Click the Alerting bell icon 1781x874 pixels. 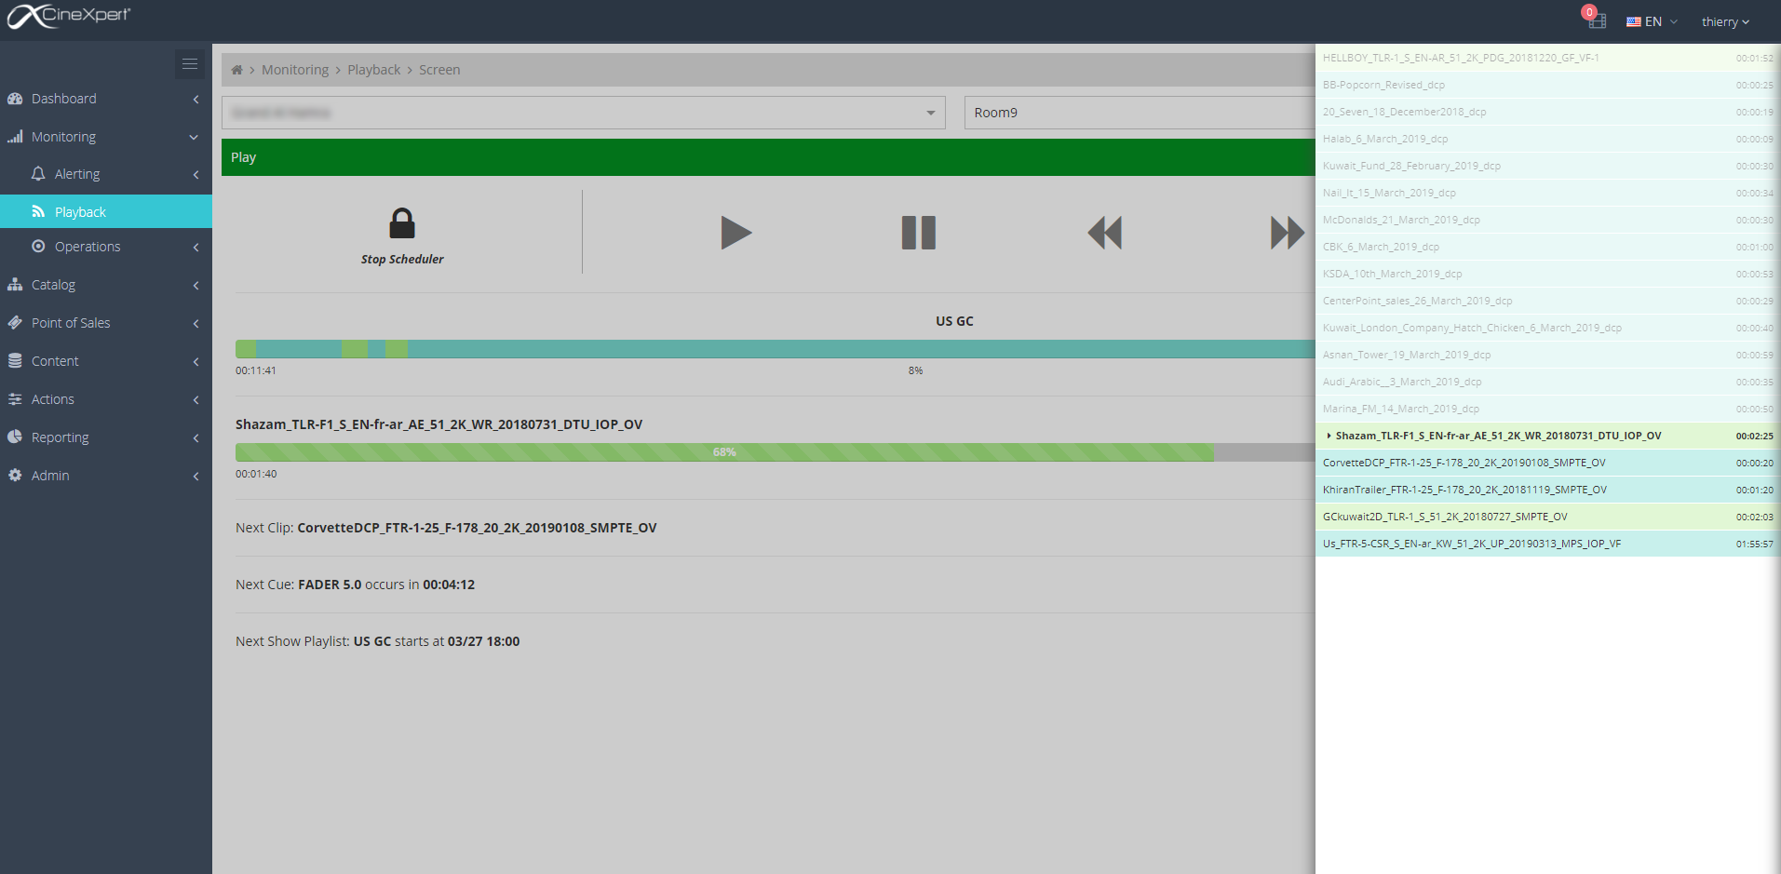click(x=38, y=174)
